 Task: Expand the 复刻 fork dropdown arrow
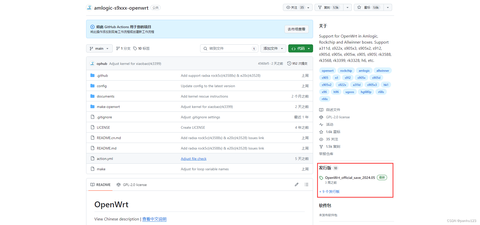(348, 7)
